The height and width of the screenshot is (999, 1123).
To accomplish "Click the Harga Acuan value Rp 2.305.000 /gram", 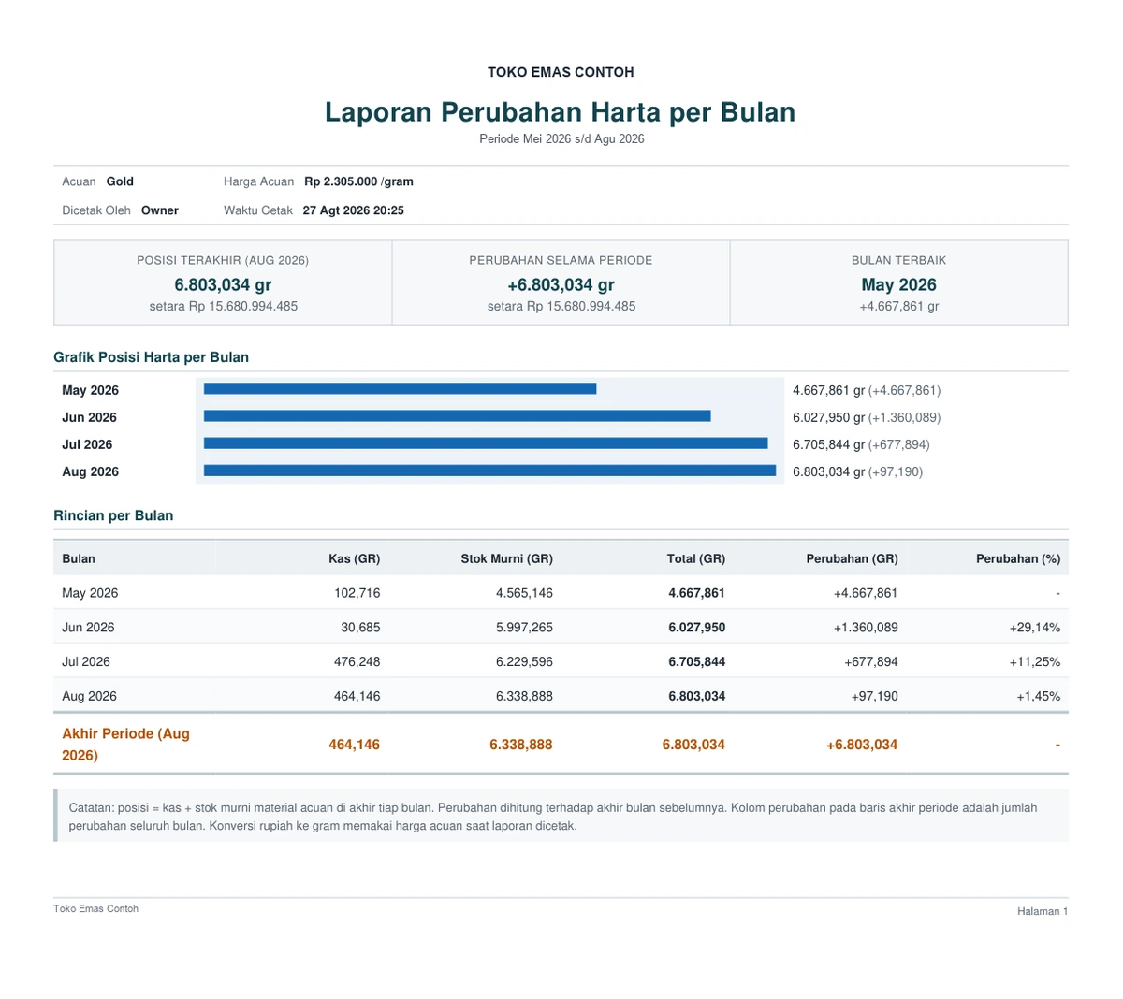I will 358,181.
